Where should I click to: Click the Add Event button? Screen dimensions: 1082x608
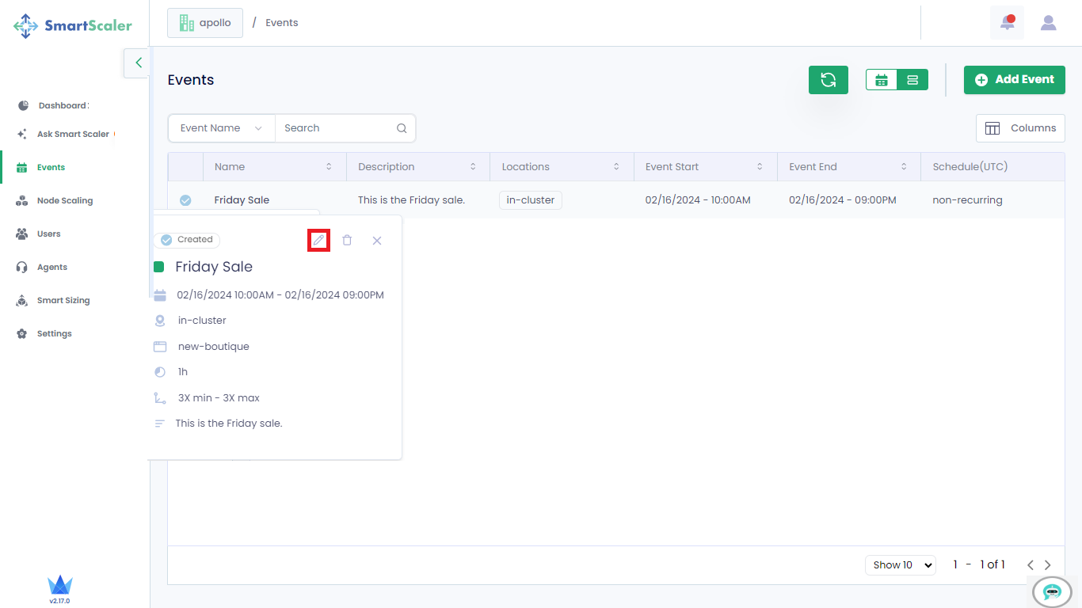[x=1014, y=80]
